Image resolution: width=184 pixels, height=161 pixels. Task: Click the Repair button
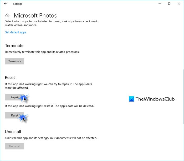pyautogui.click(x=15, y=97)
